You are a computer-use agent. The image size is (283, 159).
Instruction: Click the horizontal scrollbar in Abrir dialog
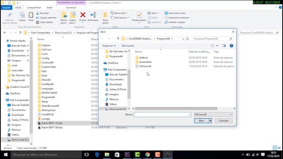[x=176, y=109]
